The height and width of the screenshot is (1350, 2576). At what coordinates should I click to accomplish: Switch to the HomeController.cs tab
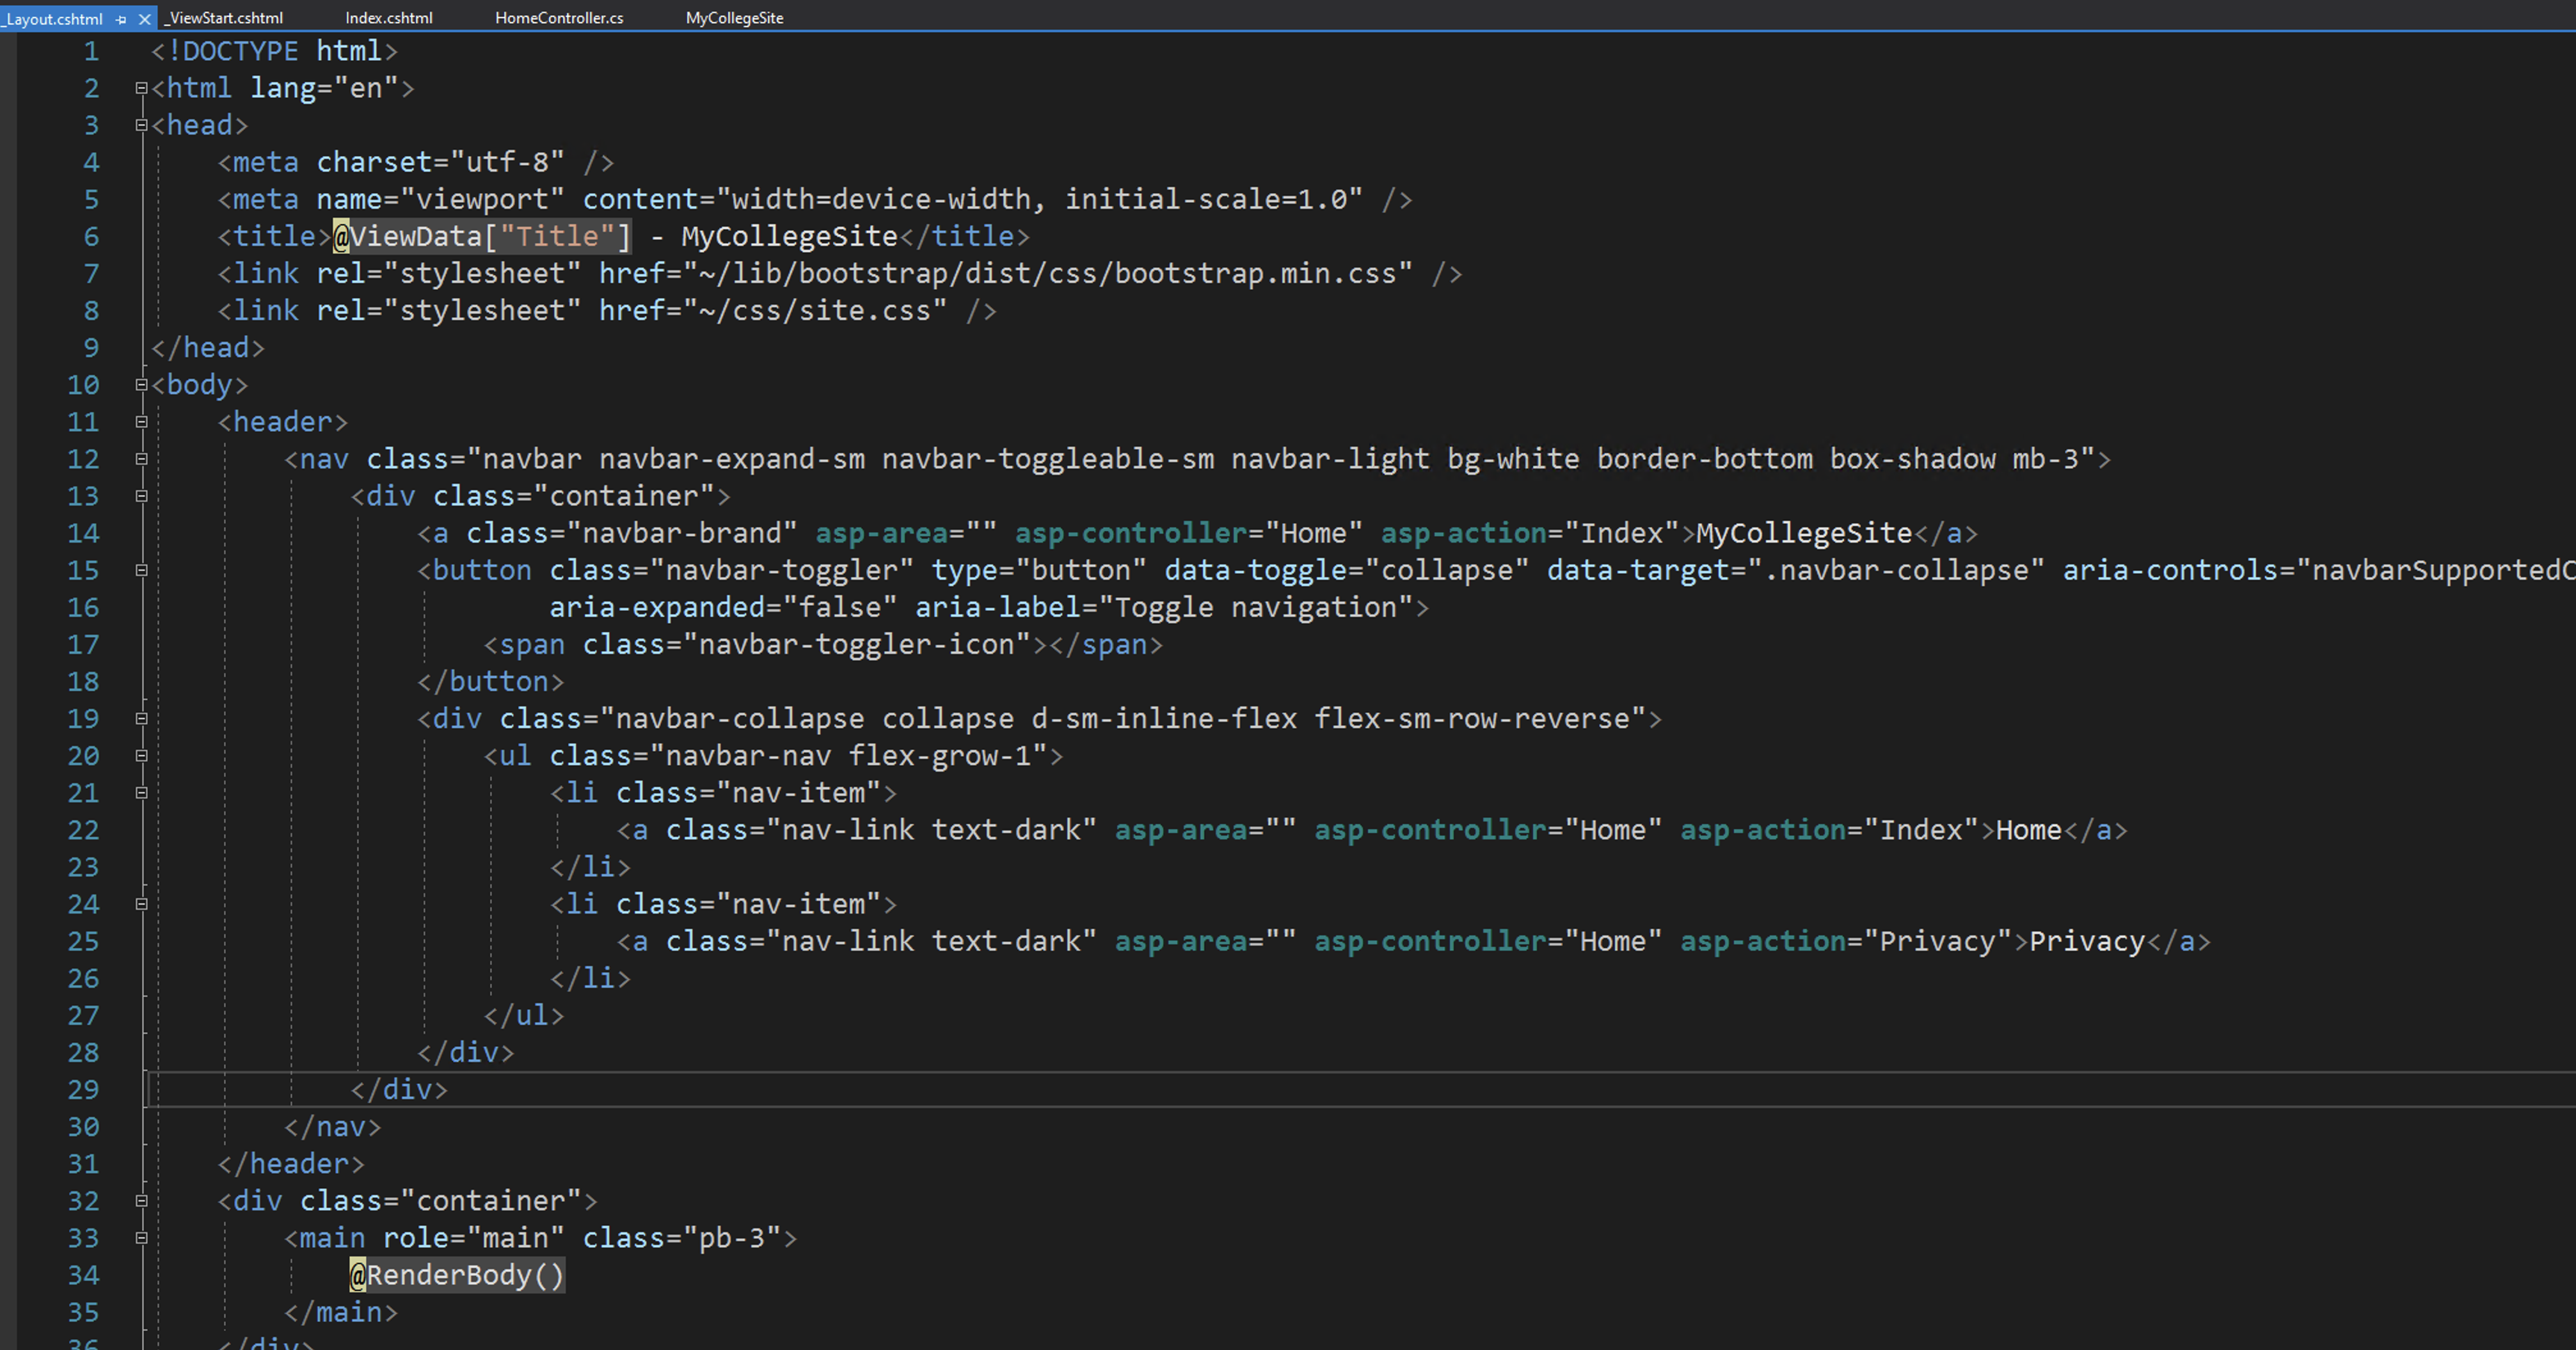click(558, 18)
